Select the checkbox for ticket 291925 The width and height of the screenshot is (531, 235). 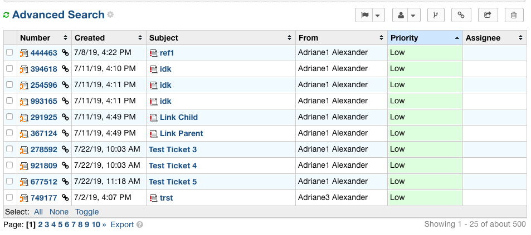pos(9,117)
